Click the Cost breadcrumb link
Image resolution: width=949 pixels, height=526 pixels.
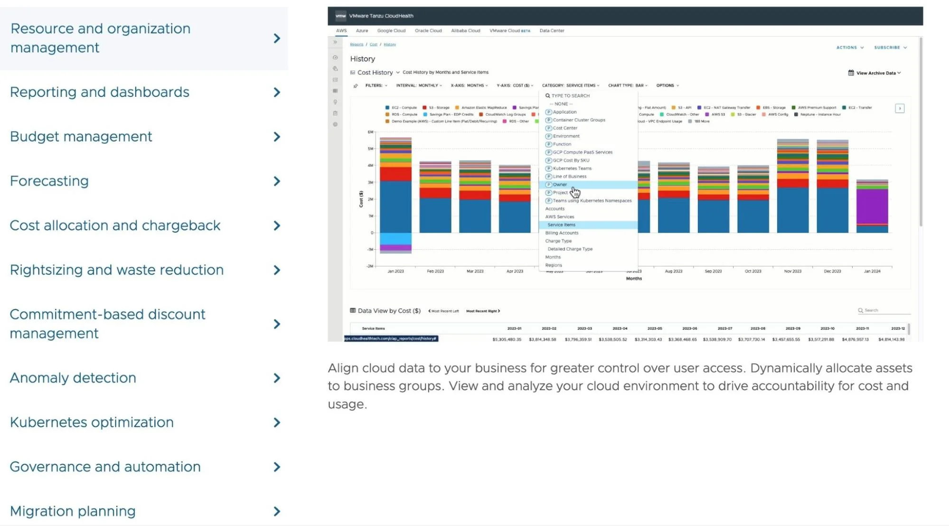tap(374, 44)
